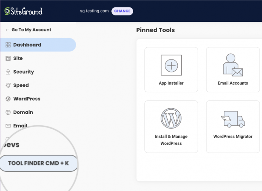Open the App Installer label
262x191 pixels.
171,83
